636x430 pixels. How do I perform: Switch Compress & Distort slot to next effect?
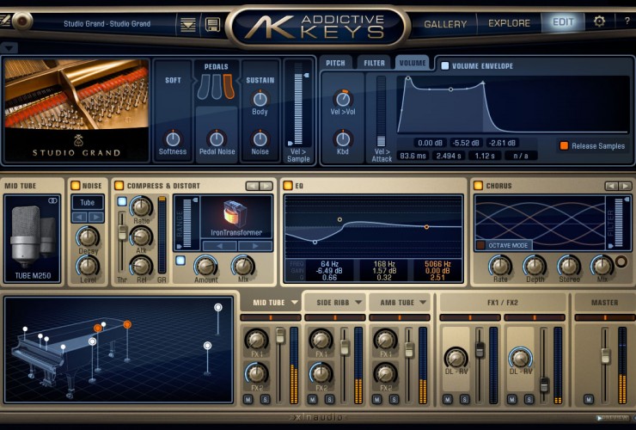[266, 186]
